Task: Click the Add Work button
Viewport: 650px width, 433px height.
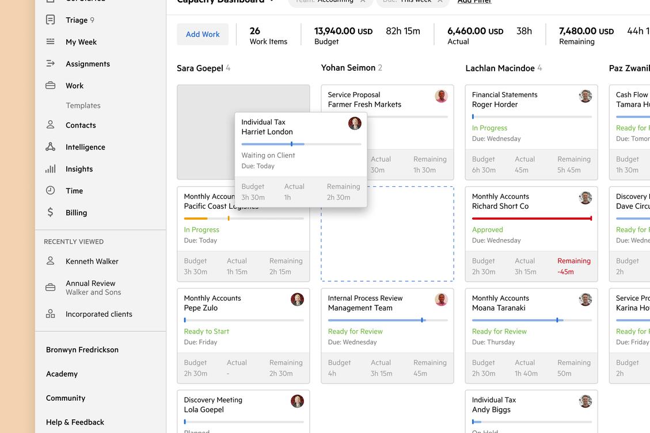Action: pyautogui.click(x=203, y=35)
